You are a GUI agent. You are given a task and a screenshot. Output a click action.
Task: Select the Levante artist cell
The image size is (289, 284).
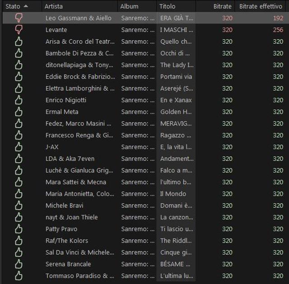pos(56,30)
